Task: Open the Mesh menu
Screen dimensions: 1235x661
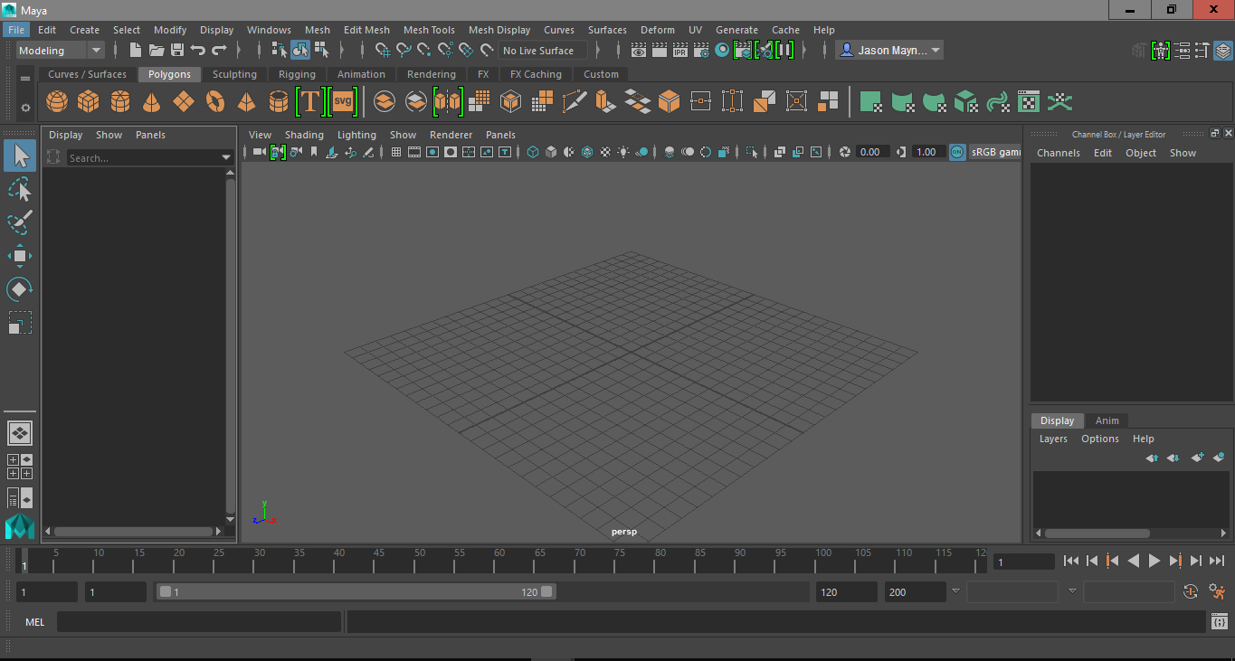Action: pos(318,29)
